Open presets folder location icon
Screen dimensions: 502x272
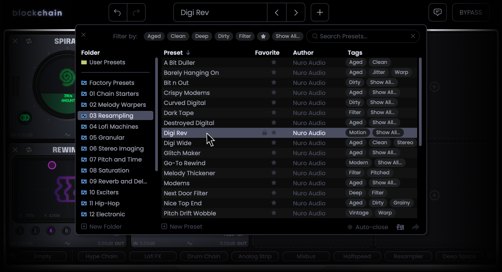click(400, 227)
